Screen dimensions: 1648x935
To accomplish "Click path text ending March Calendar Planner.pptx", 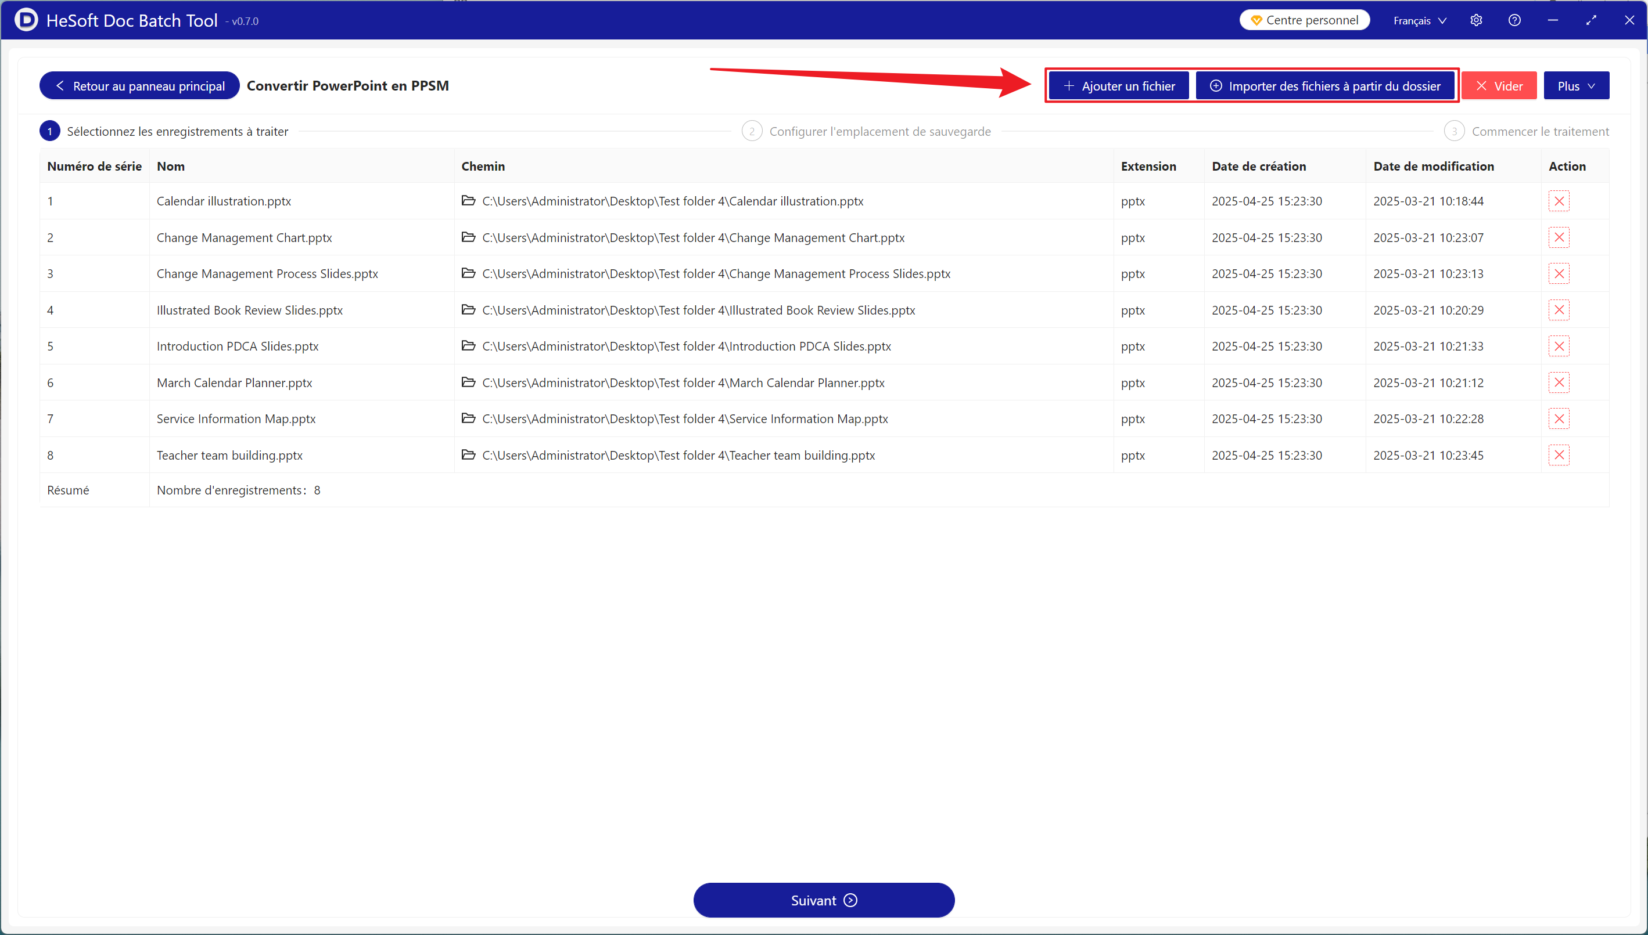I will point(683,382).
